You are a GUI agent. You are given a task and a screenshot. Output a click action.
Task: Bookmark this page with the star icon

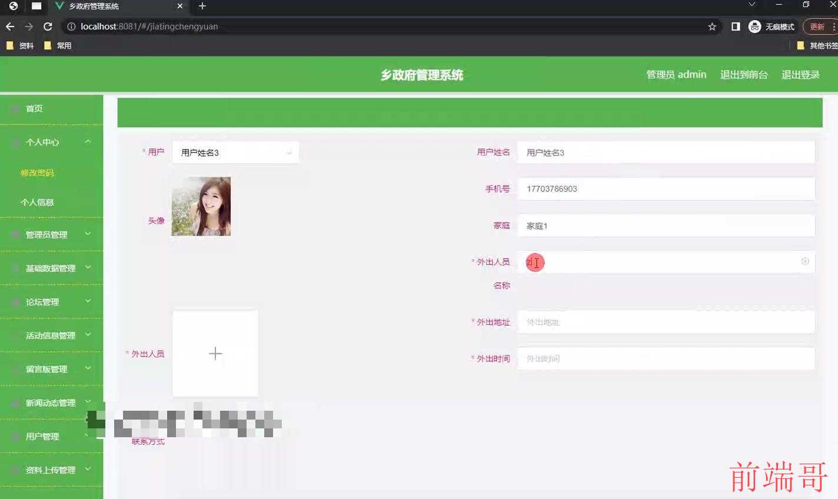[712, 26]
